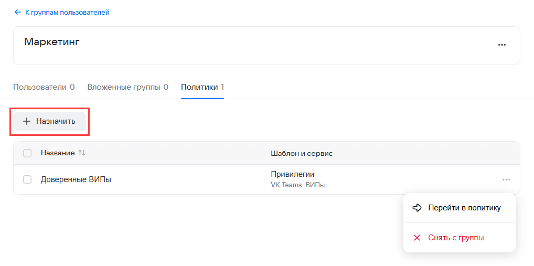Check the Доверенные ВИПы row checkbox
534x266 pixels.
[x=27, y=179]
